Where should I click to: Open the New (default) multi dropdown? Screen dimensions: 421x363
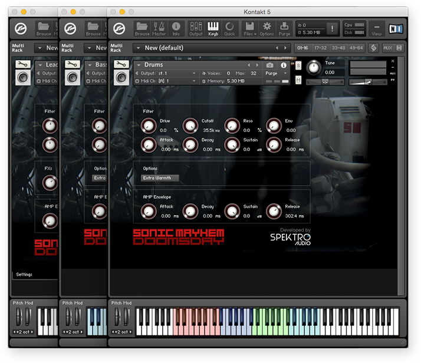click(138, 48)
